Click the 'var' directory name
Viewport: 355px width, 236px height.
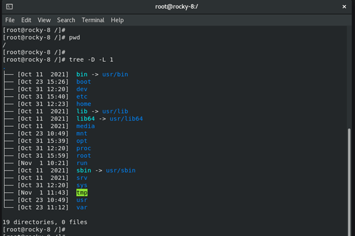coord(82,208)
